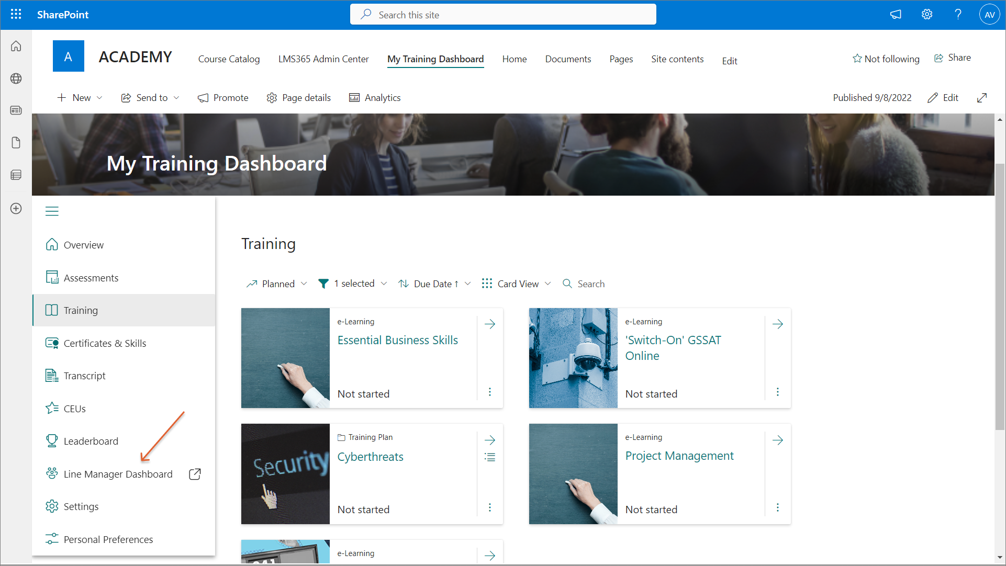Click the expand to full-screen arrow icon
The height and width of the screenshot is (566, 1006).
[x=982, y=98]
